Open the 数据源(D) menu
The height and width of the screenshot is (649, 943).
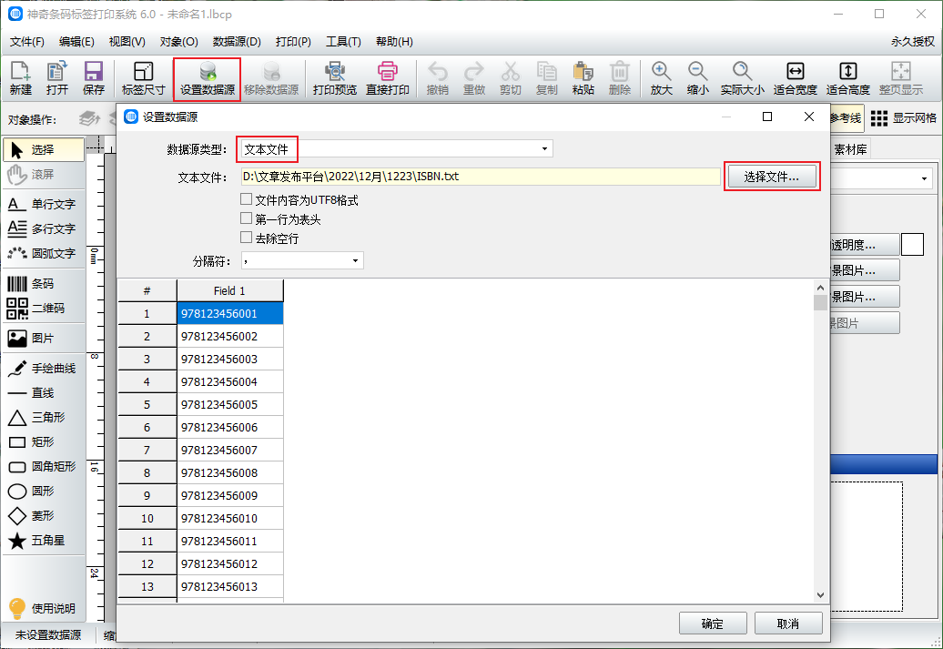[x=237, y=42]
